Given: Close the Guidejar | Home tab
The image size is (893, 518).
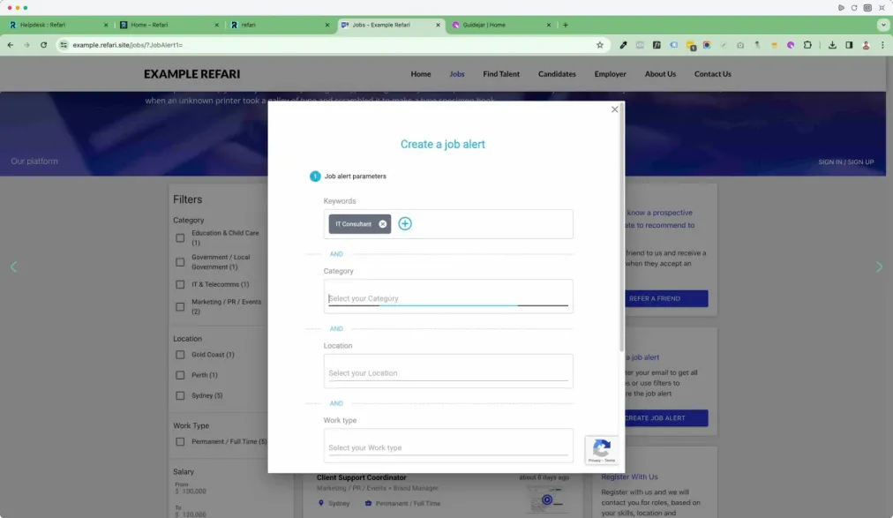Looking at the screenshot, I should 549,25.
